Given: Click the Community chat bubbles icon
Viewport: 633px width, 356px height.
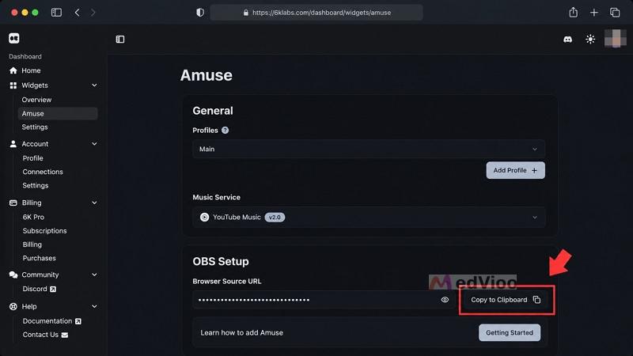Looking at the screenshot, I should coord(13,275).
